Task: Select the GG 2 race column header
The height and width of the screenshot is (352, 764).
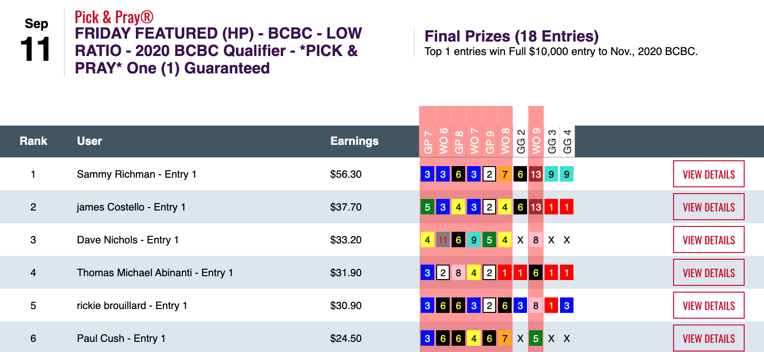Action: point(520,142)
